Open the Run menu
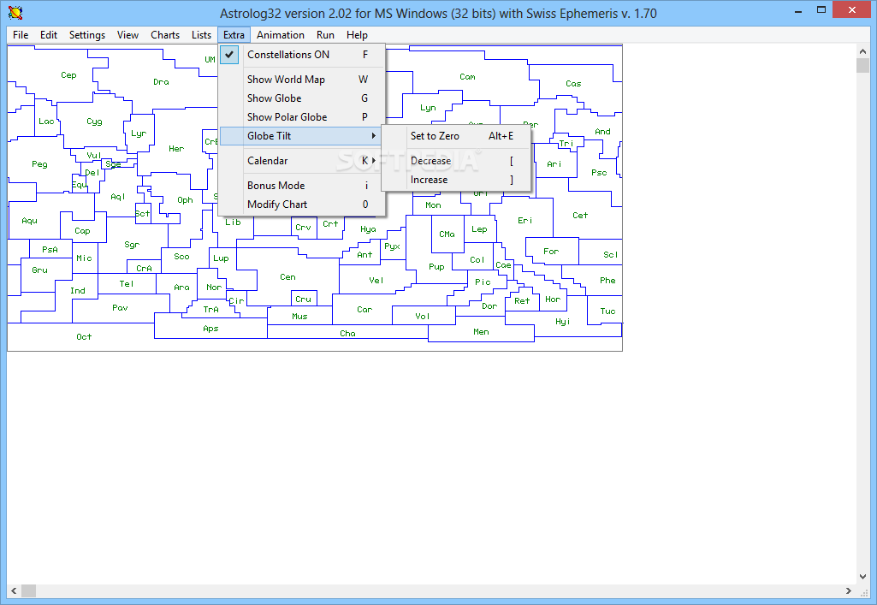877x605 pixels. [x=325, y=35]
